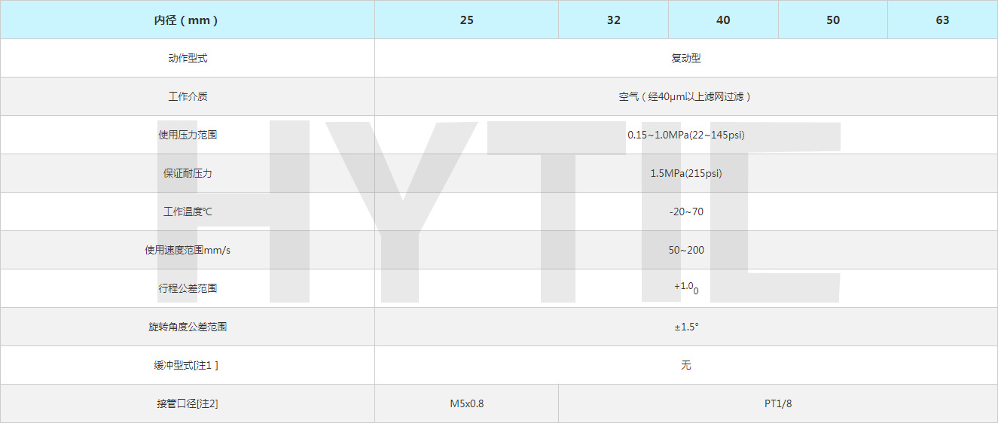The image size is (998, 423).
Task: Select the bore size 25 column header
Action: click(x=467, y=20)
